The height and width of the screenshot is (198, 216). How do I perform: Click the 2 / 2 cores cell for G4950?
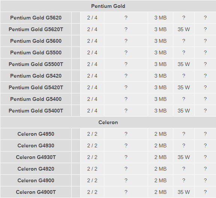tap(92, 134)
